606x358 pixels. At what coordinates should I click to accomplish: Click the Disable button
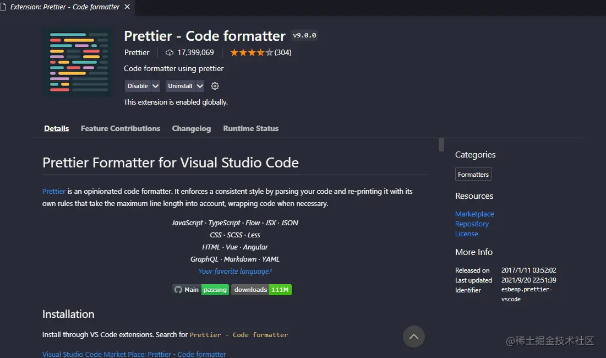point(138,86)
